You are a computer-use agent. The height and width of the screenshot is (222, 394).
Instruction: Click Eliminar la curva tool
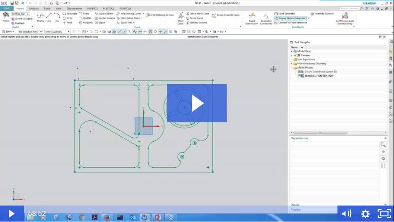[x=197, y=23]
